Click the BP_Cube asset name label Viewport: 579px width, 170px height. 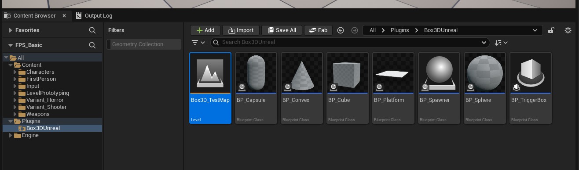coord(339,100)
